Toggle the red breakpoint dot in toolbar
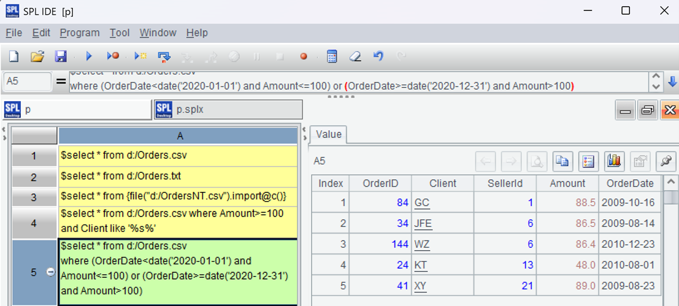Image resolution: width=679 pixels, height=306 pixels. tap(303, 56)
